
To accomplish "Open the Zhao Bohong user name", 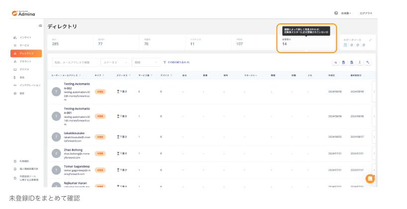I will 73,150.
